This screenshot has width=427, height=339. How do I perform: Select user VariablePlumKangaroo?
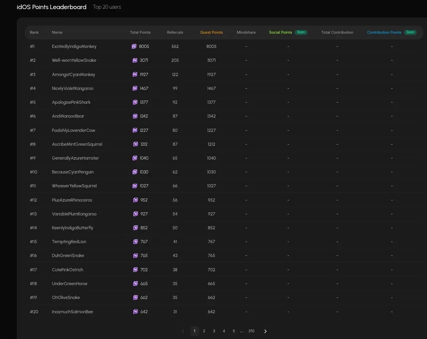74,214
